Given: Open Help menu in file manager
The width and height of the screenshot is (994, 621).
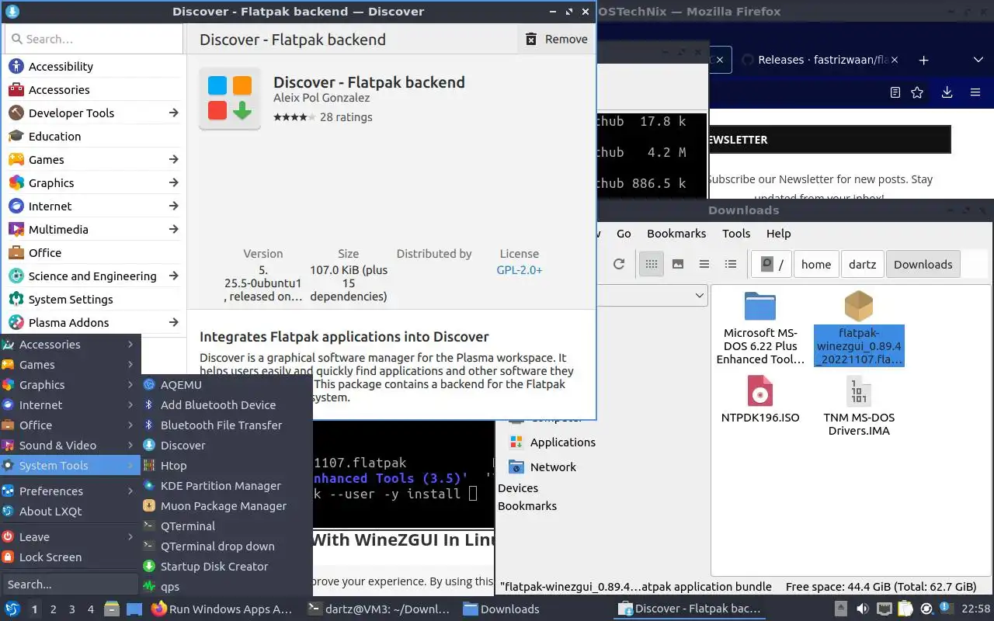Looking at the screenshot, I should (x=778, y=234).
